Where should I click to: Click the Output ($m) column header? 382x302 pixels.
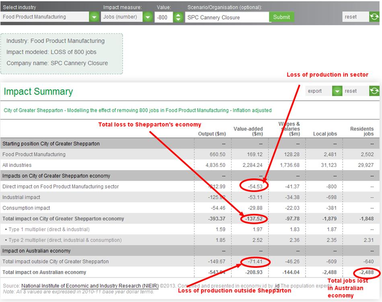212,134
